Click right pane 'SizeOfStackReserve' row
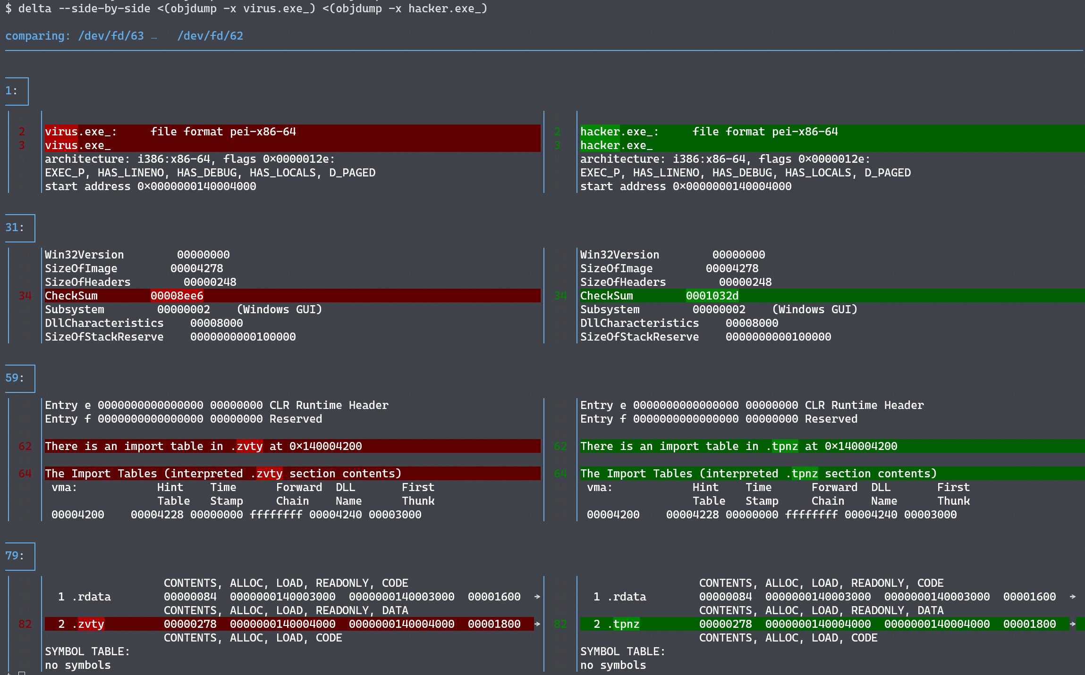Viewport: 1085px width, 675px height. pos(705,337)
